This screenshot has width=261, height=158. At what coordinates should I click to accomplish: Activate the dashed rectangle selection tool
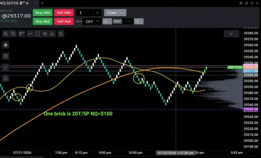(38, 34)
